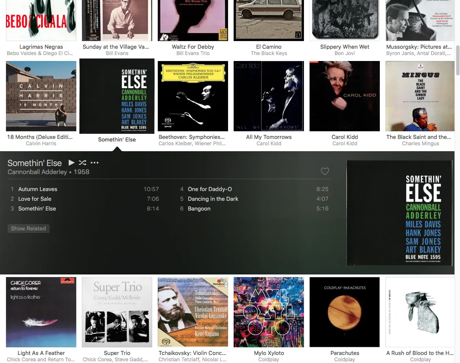The width and height of the screenshot is (460, 363).
Task: Click the 10:57 duration of Autumn Leaves
Action: point(151,189)
